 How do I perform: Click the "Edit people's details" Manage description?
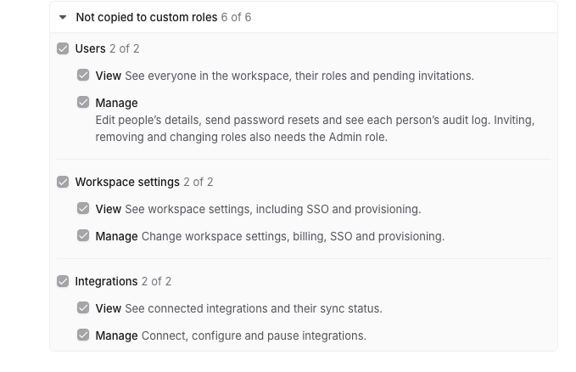click(315, 128)
